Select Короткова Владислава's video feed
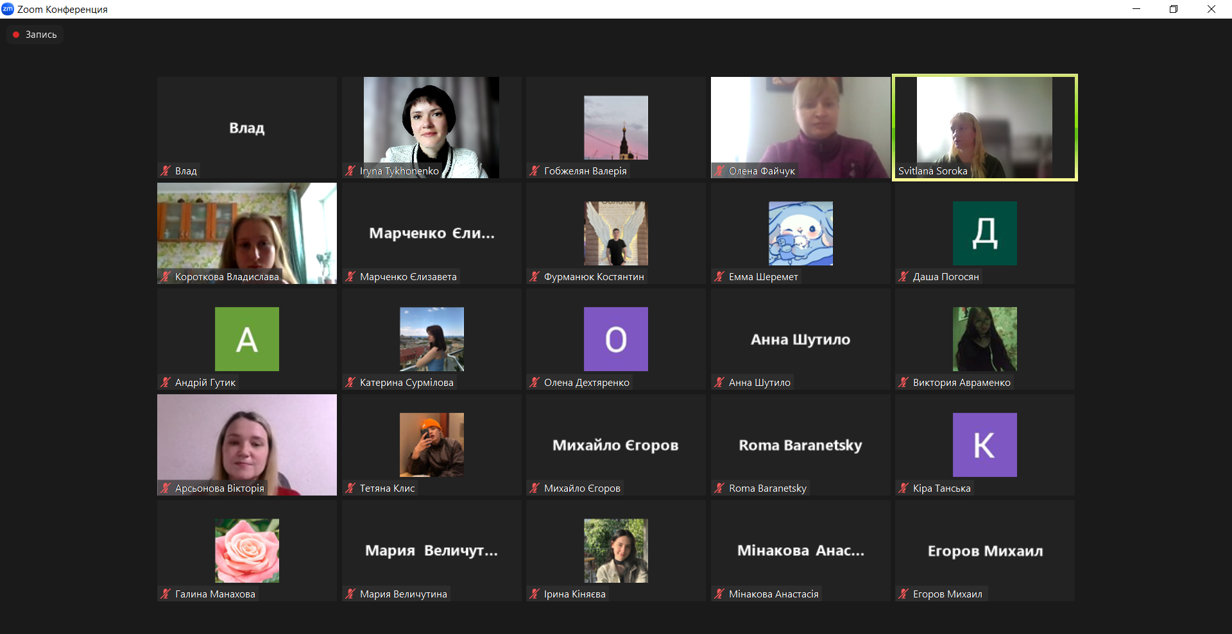This screenshot has width=1232, height=634. (x=247, y=233)
